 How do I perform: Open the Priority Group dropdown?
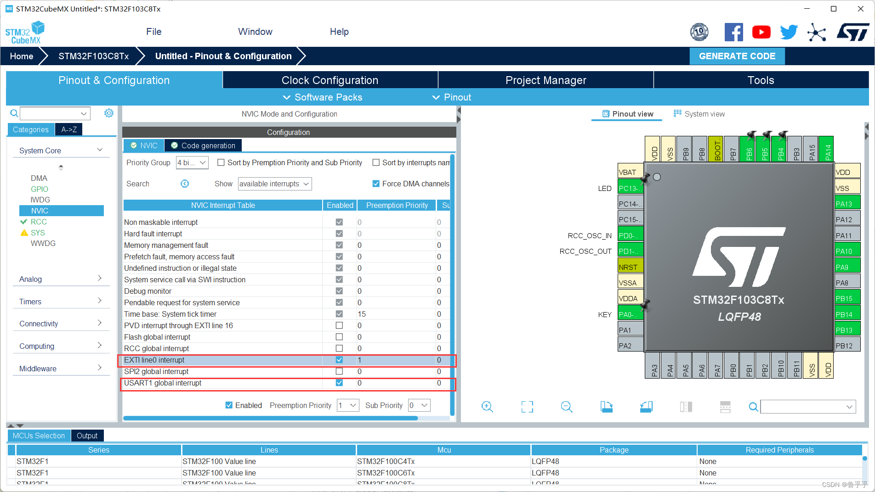(x=192, y=162)
